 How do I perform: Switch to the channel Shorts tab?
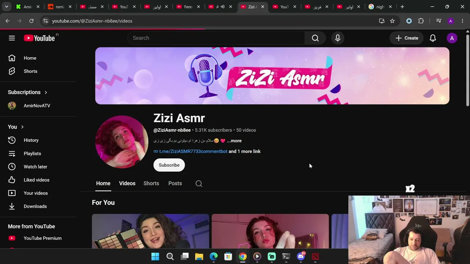(x=151, y=183)
